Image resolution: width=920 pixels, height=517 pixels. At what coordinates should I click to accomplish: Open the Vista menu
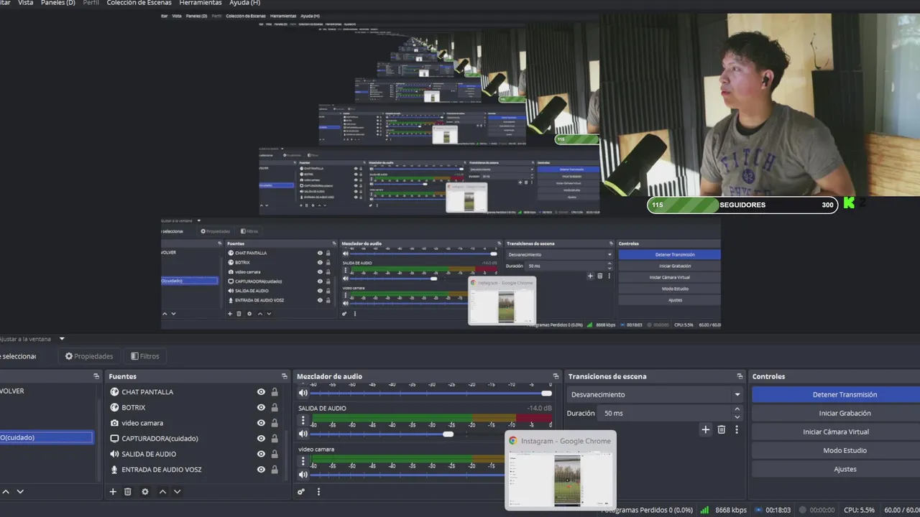click(25, 3)
